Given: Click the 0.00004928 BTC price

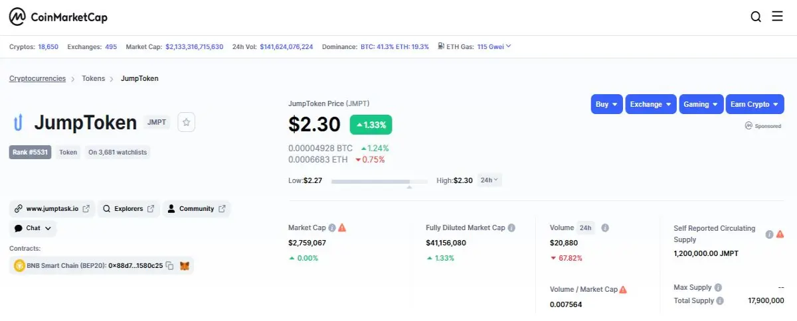Looking at the screenshot, I should coord(320,148).
